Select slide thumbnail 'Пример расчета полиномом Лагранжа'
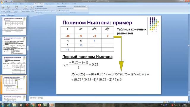This screenshot has height=107, width=190. (14, 26)
